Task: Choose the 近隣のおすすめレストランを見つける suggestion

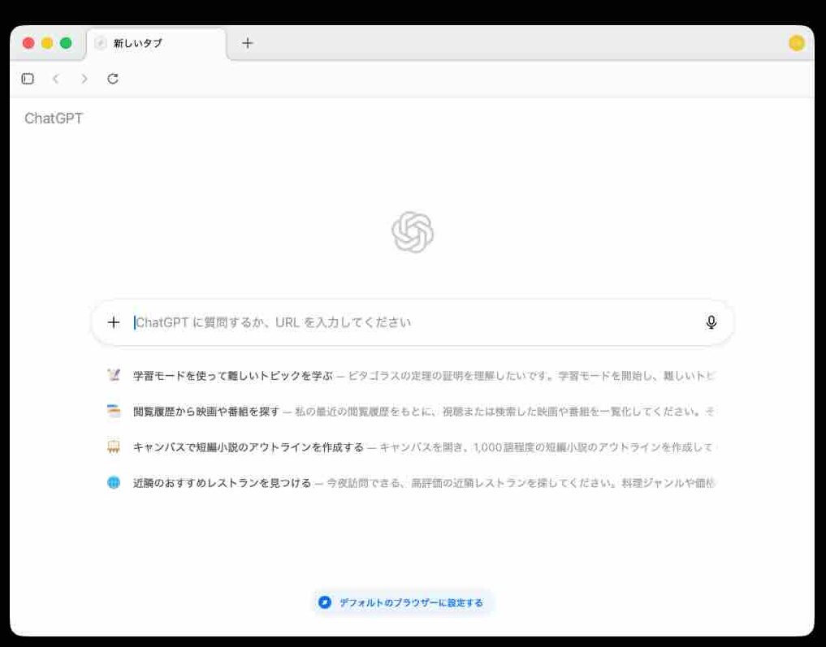Action: 222,483
